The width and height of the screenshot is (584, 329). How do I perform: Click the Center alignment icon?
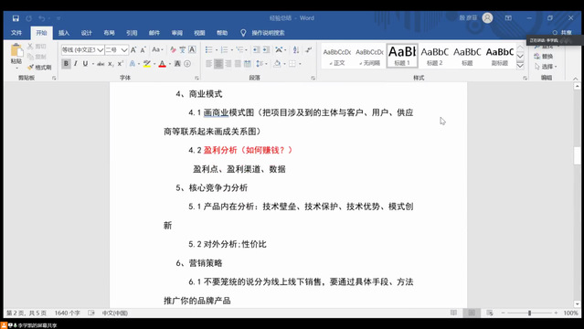[218, 64]
